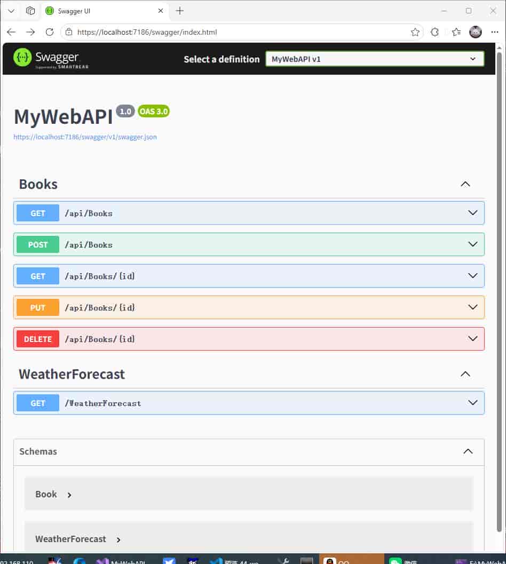Screen dimensions: 506x564
Task: Click the OAS 3.0 badge
Action: point(154,112)
